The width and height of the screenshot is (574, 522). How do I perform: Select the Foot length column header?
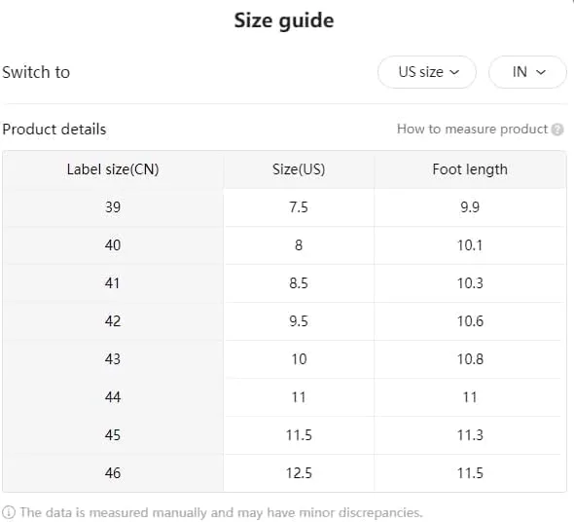click(470, 169)
